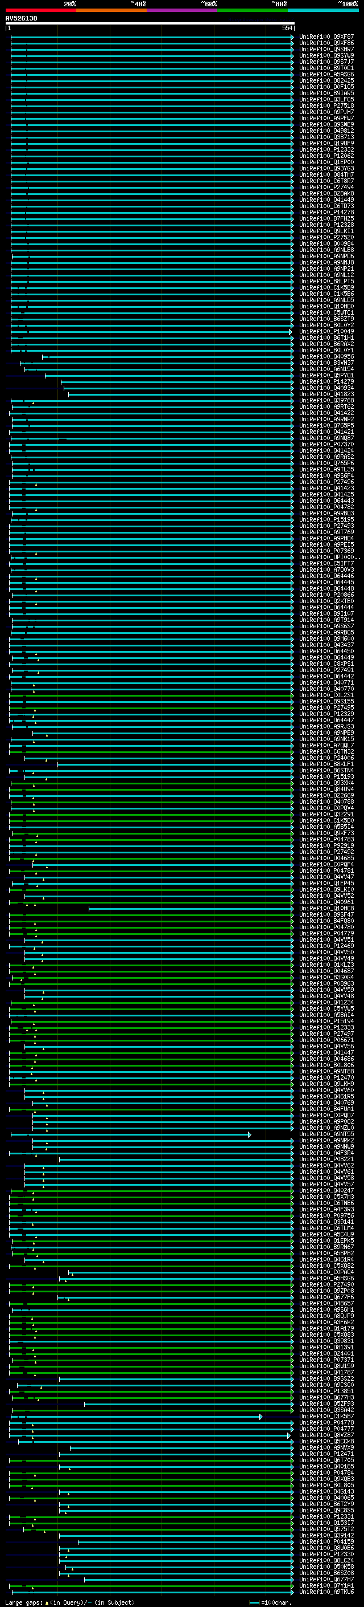The image size is (364, 1607).
Task: Click the red 20% identity legend segment
Action: [40, 10]
